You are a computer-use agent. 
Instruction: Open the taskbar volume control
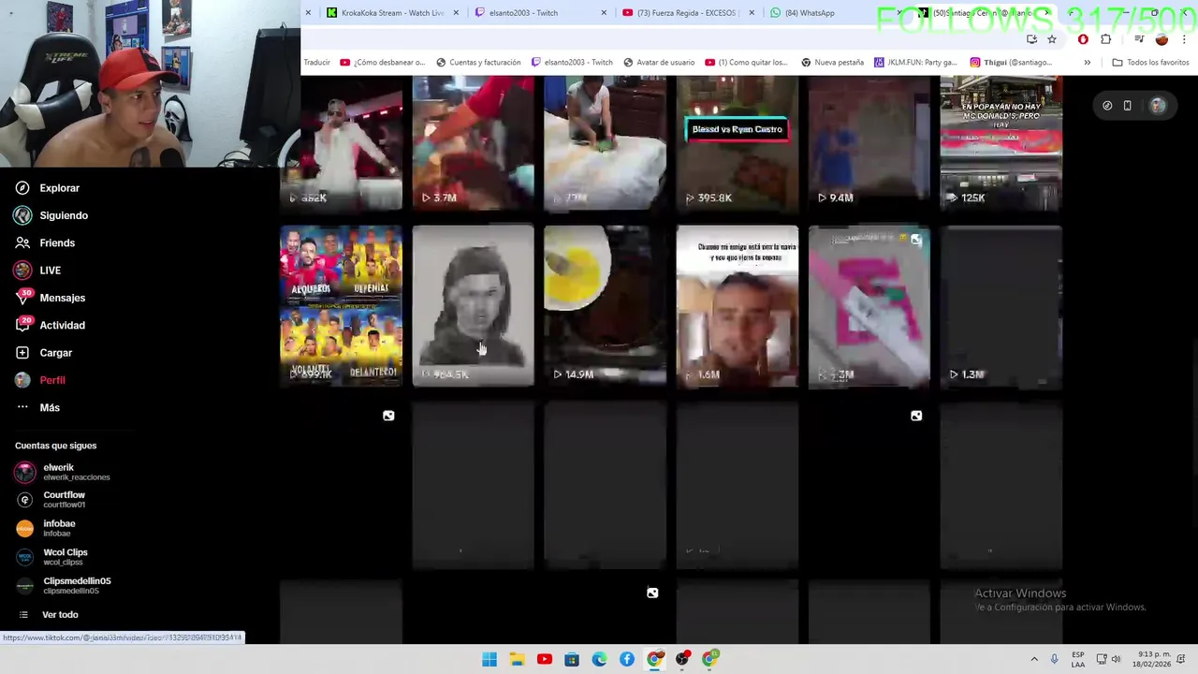pos(1116,660)
